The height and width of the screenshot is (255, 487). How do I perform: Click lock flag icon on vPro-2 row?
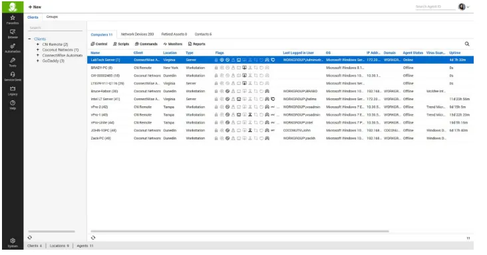click(x=216, y=107)
